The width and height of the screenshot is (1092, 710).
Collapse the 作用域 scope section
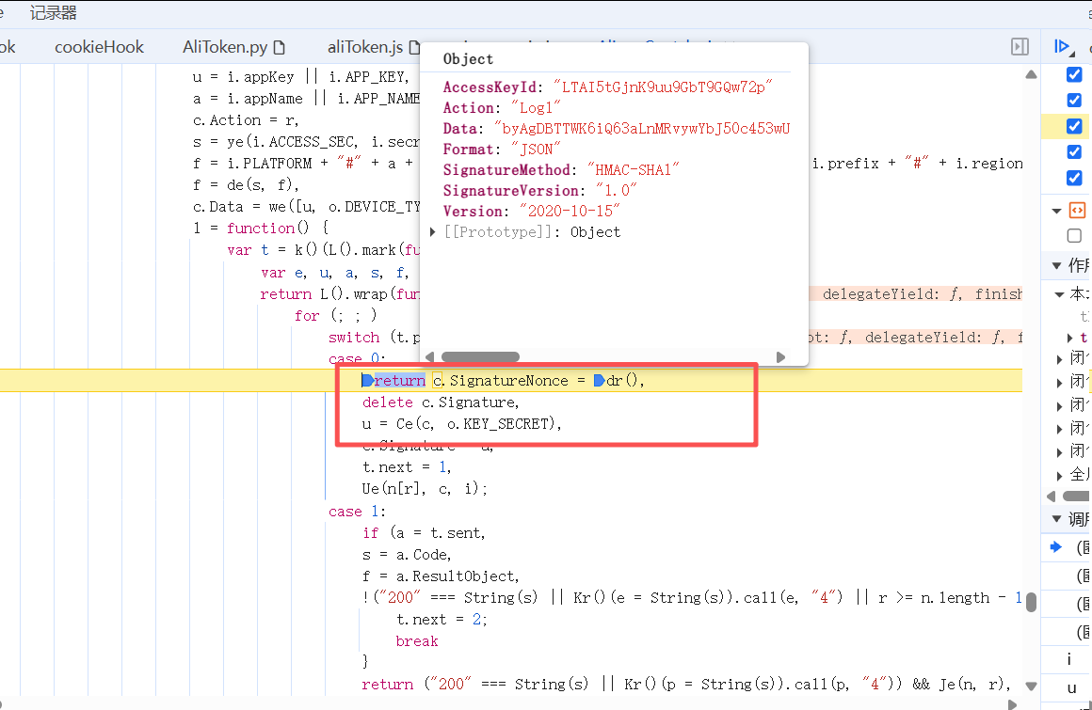click(x=1056, y=265)
